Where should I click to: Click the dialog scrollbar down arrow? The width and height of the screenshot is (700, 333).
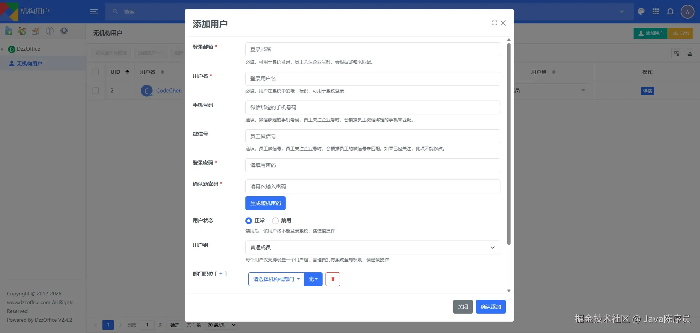click(509, 291)
